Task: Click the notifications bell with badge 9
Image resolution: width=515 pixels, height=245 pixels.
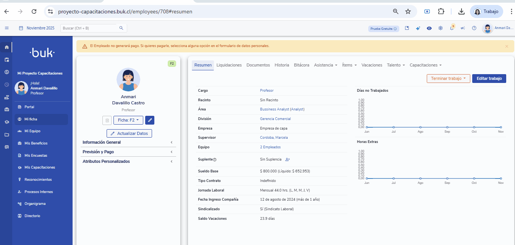Action: click(452, 28)
